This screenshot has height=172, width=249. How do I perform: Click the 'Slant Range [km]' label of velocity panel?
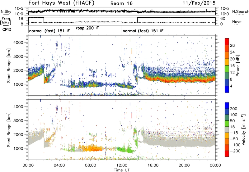coord(9,129)
